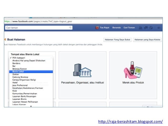The image size is (168, 126).
Task: Click the Buat Halaman title
Action: (16, 39)
